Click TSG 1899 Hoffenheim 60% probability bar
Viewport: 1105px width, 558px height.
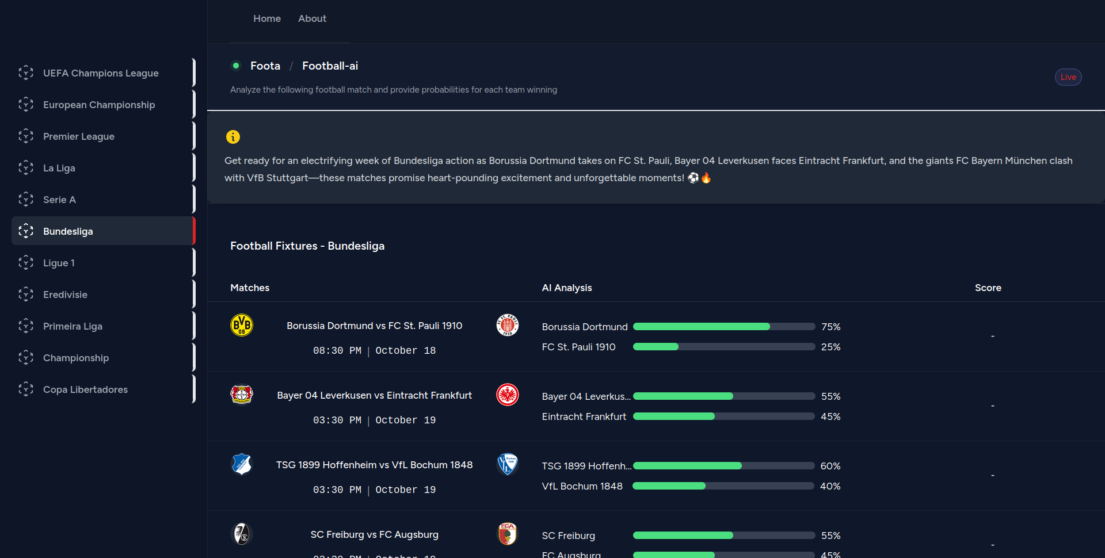tap(724, 465)
